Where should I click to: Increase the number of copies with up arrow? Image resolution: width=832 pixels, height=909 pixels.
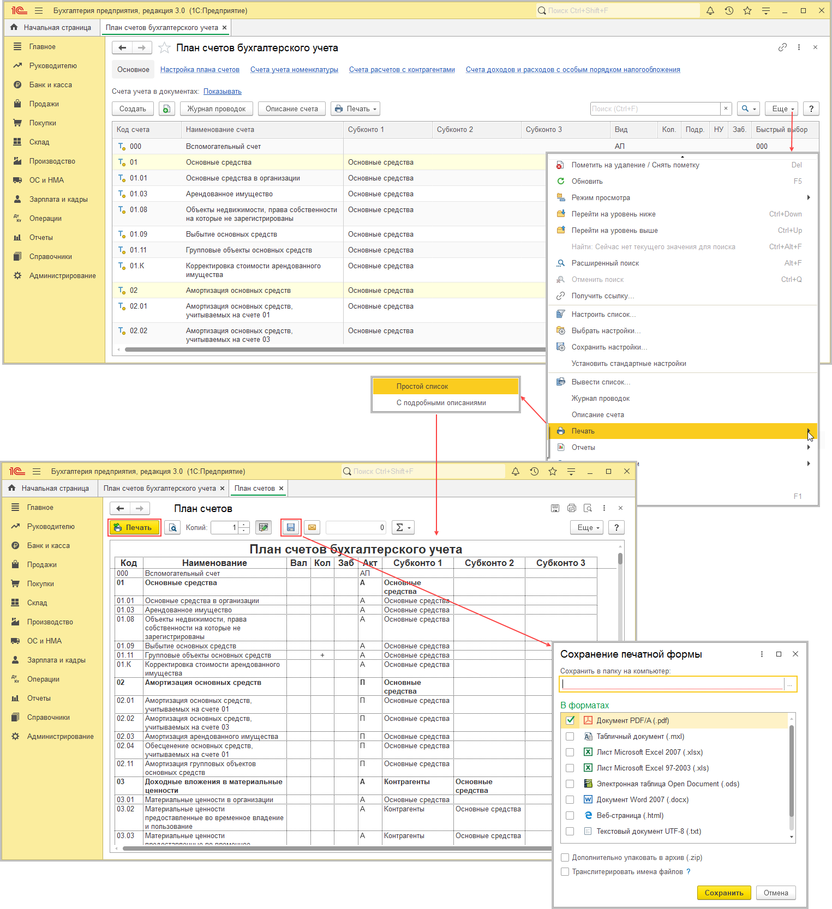point(244,525)
